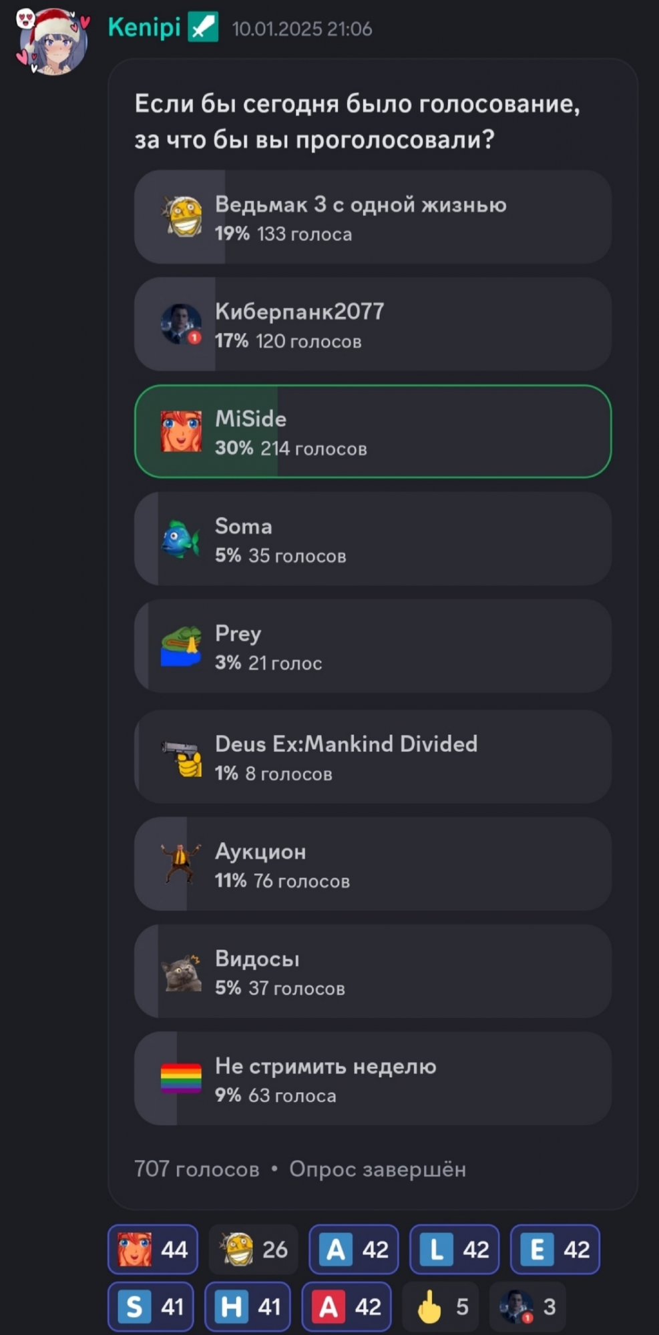
Task: Click the rainbow flag emoji in the poll
Action: point(181,1077)
